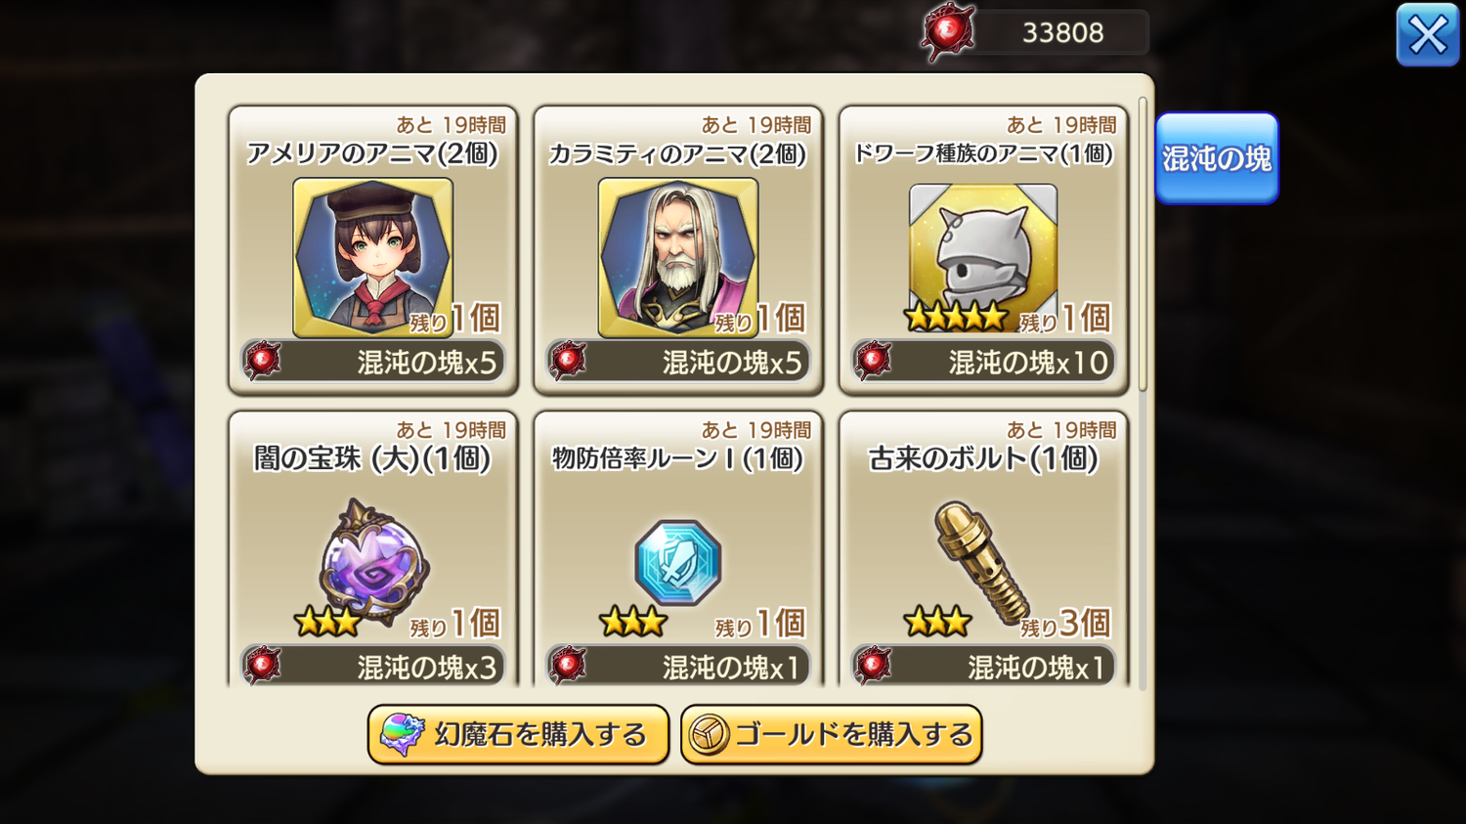Tap the chaos lump currency icon at top

coord(948,32)
